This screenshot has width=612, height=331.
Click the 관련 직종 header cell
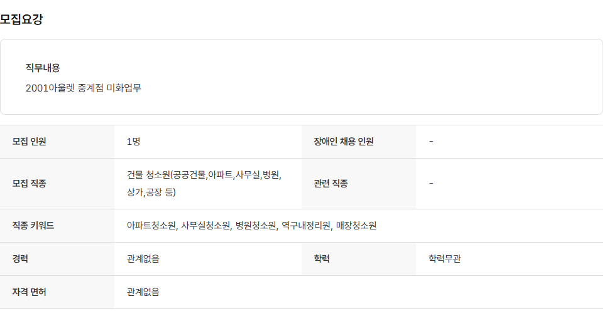(331, 184)
